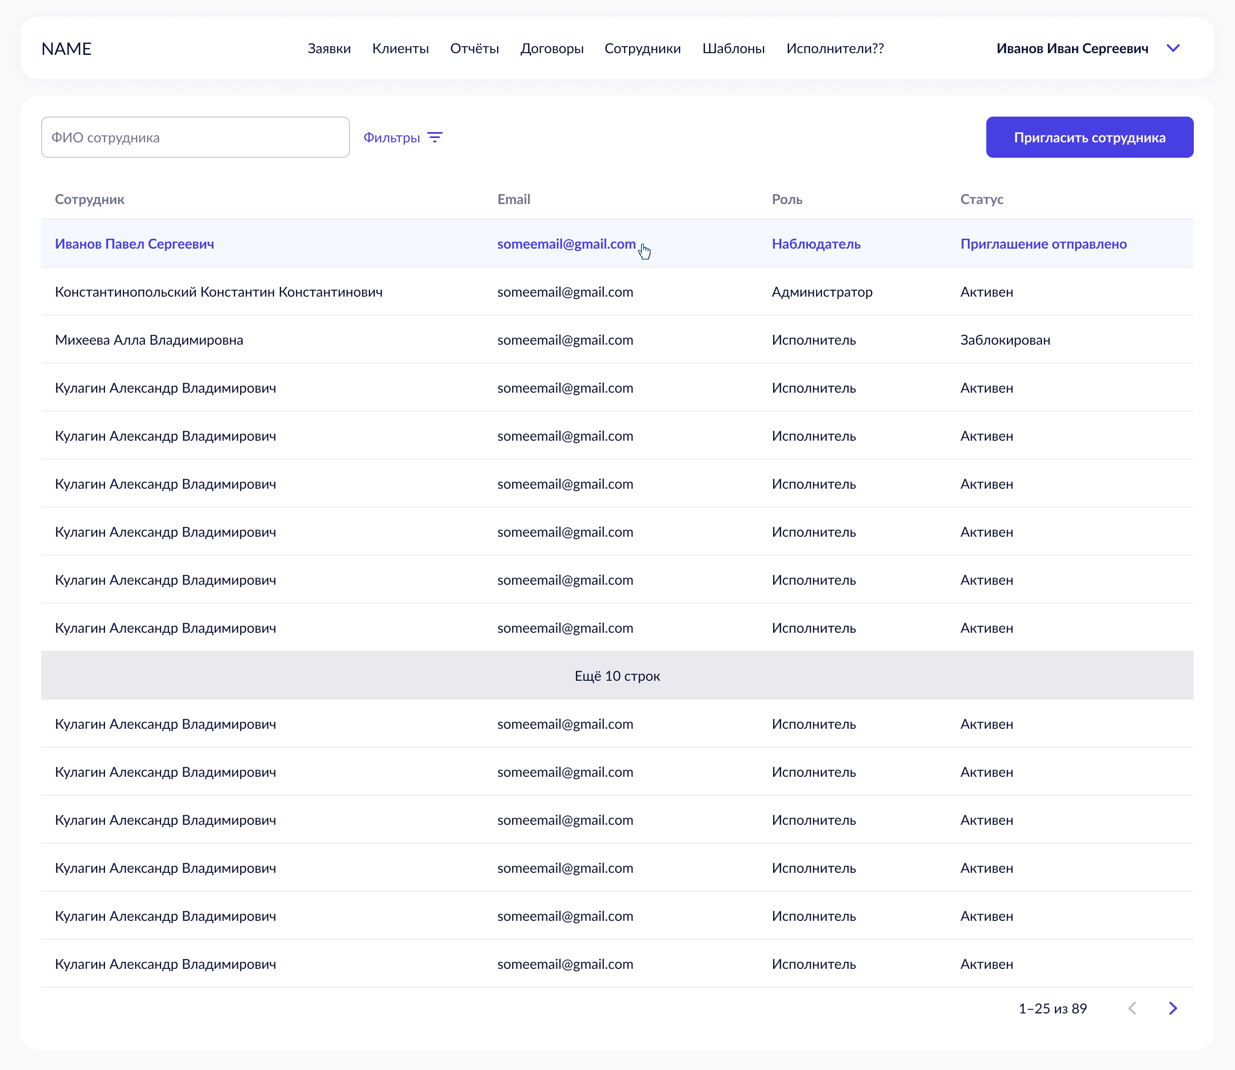1235x1070 pixels.
Task: Click the Администратор role cell
Action: [822, 292]
